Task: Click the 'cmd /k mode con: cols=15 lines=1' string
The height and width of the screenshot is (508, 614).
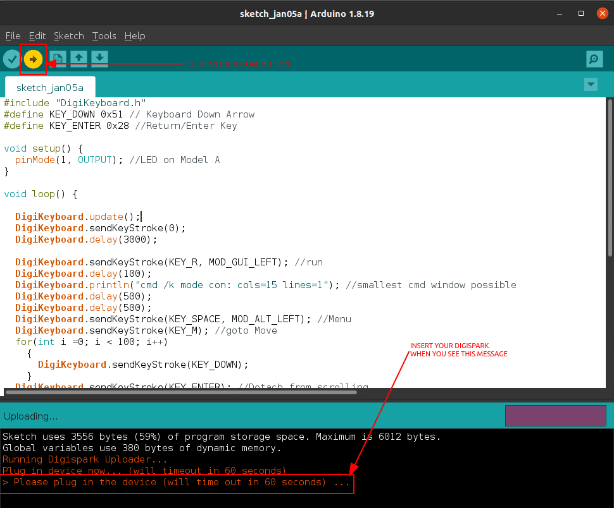Action: click(x=232, y=285)
